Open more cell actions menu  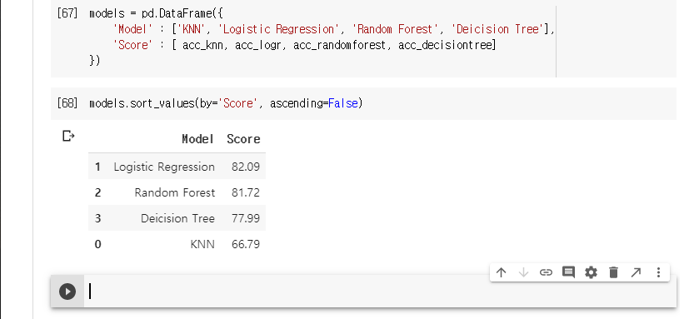pos(658,272)
